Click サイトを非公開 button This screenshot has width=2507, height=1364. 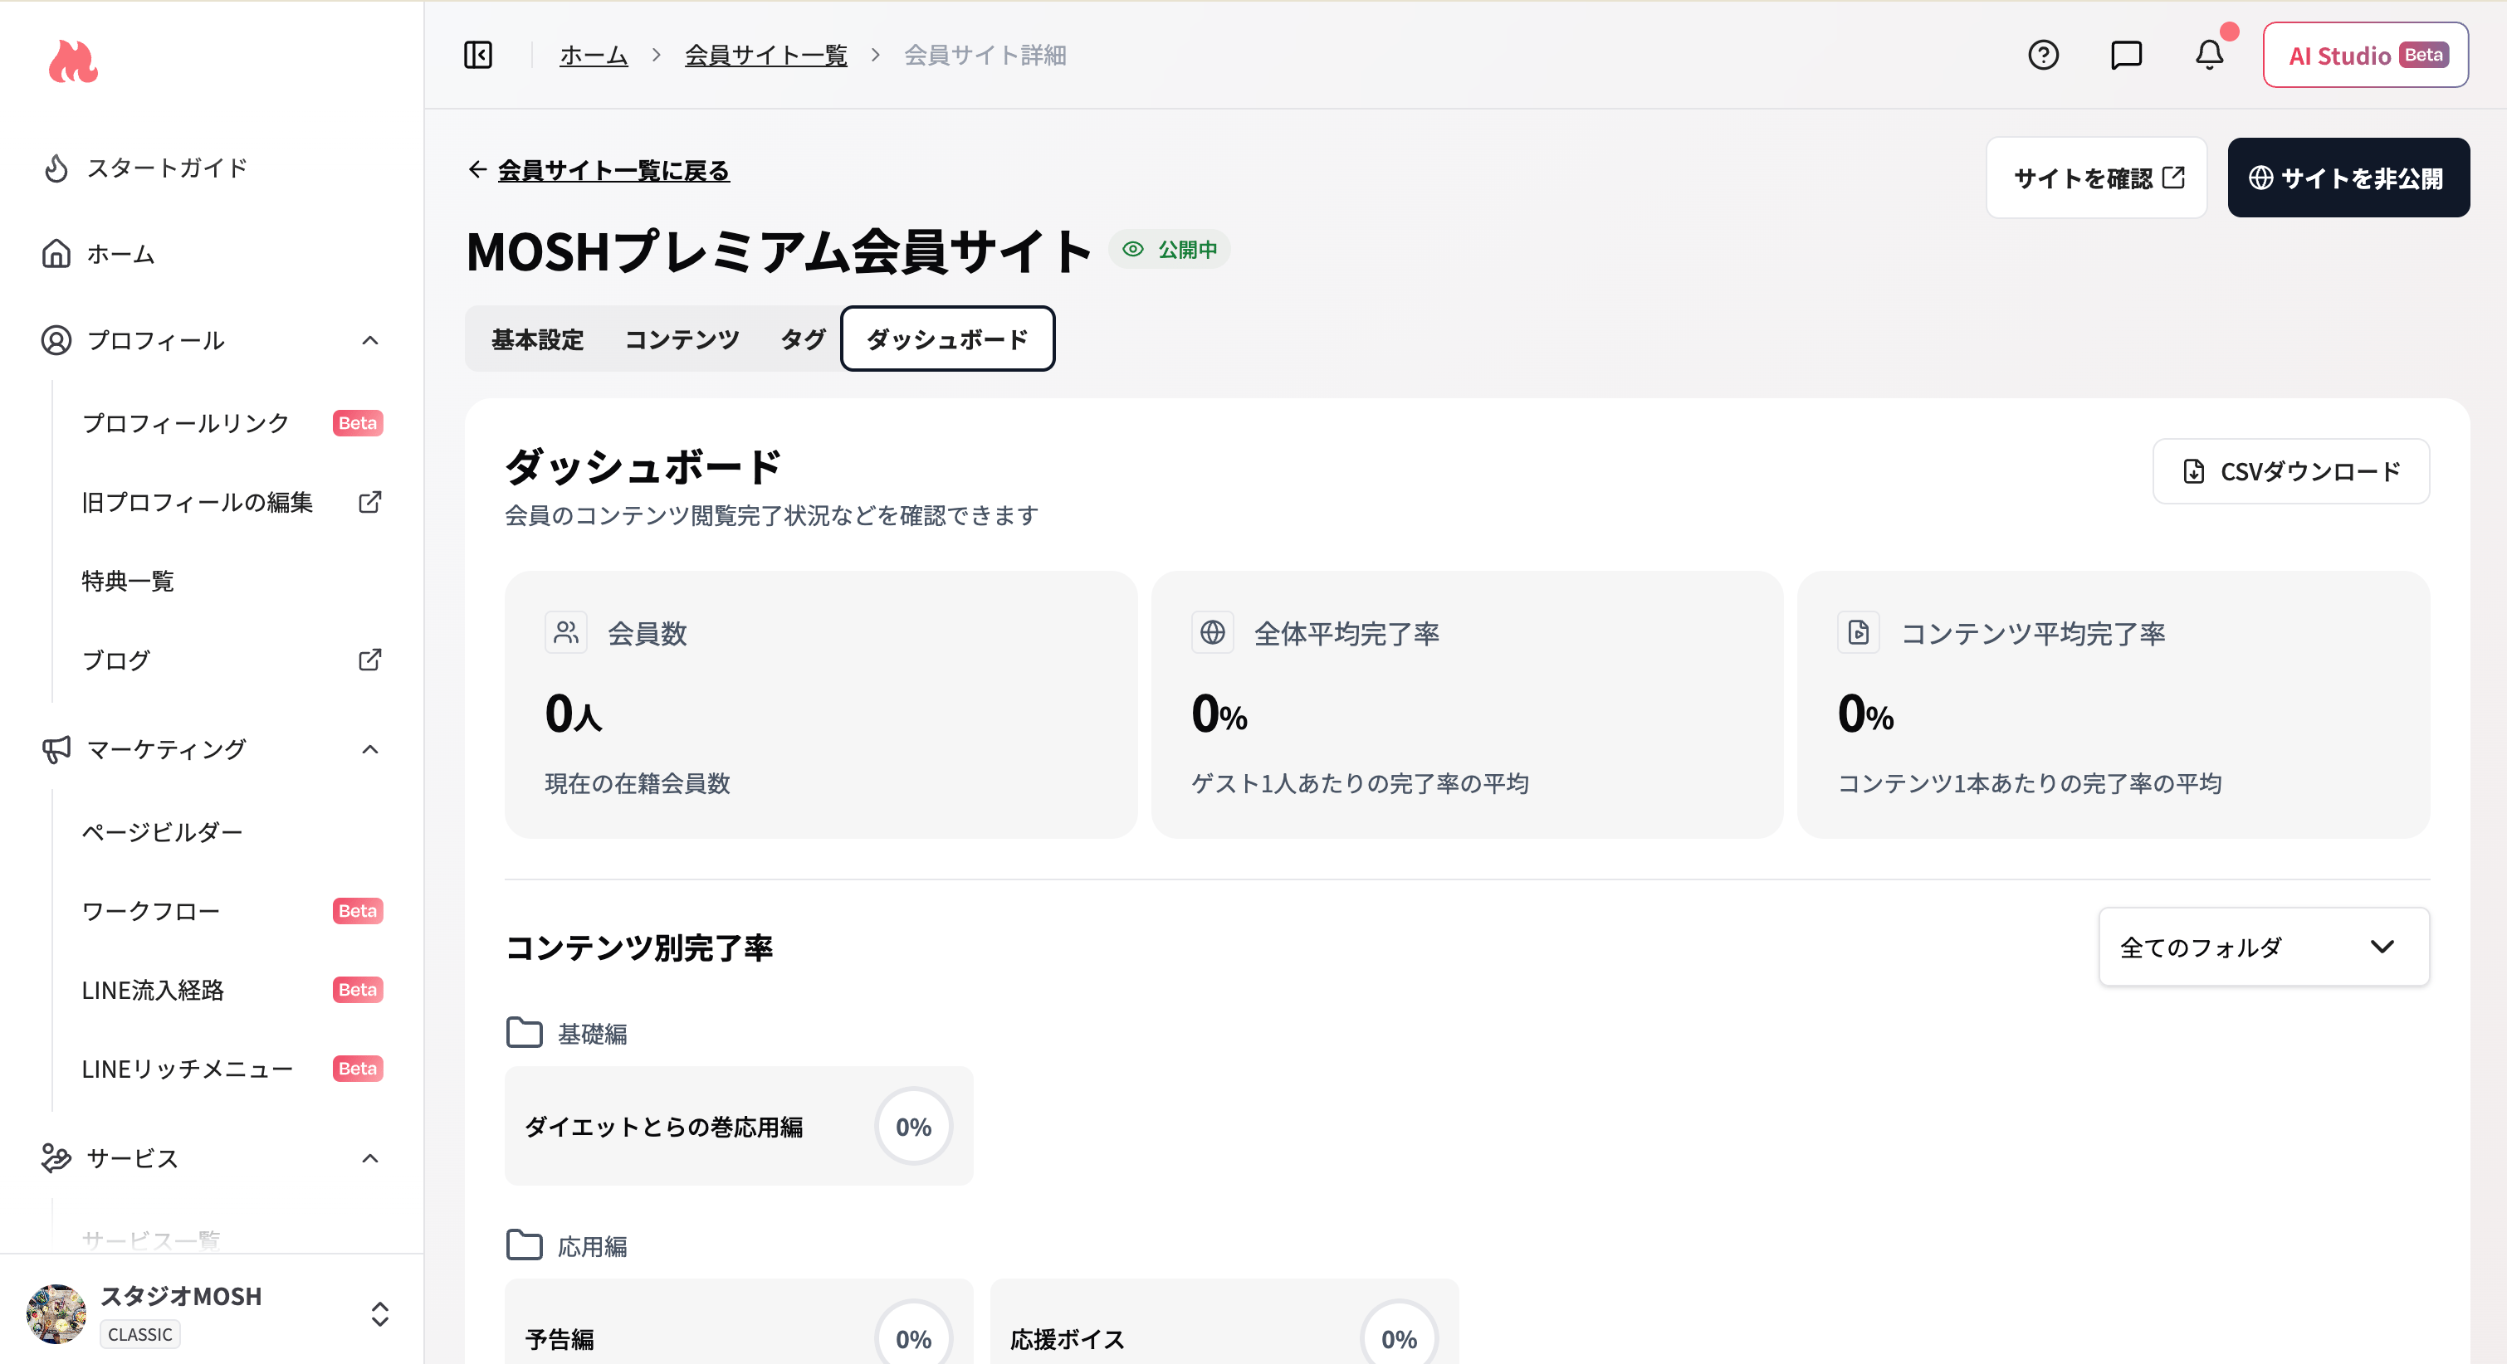click(x=2348, y=178)
